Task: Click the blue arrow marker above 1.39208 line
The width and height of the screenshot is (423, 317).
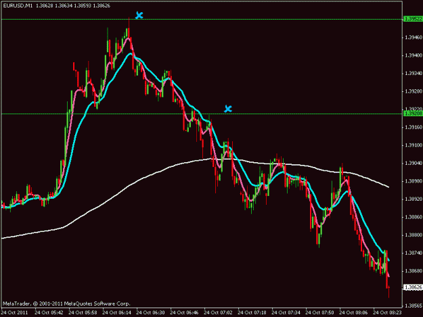Action: tap(228, 109)
